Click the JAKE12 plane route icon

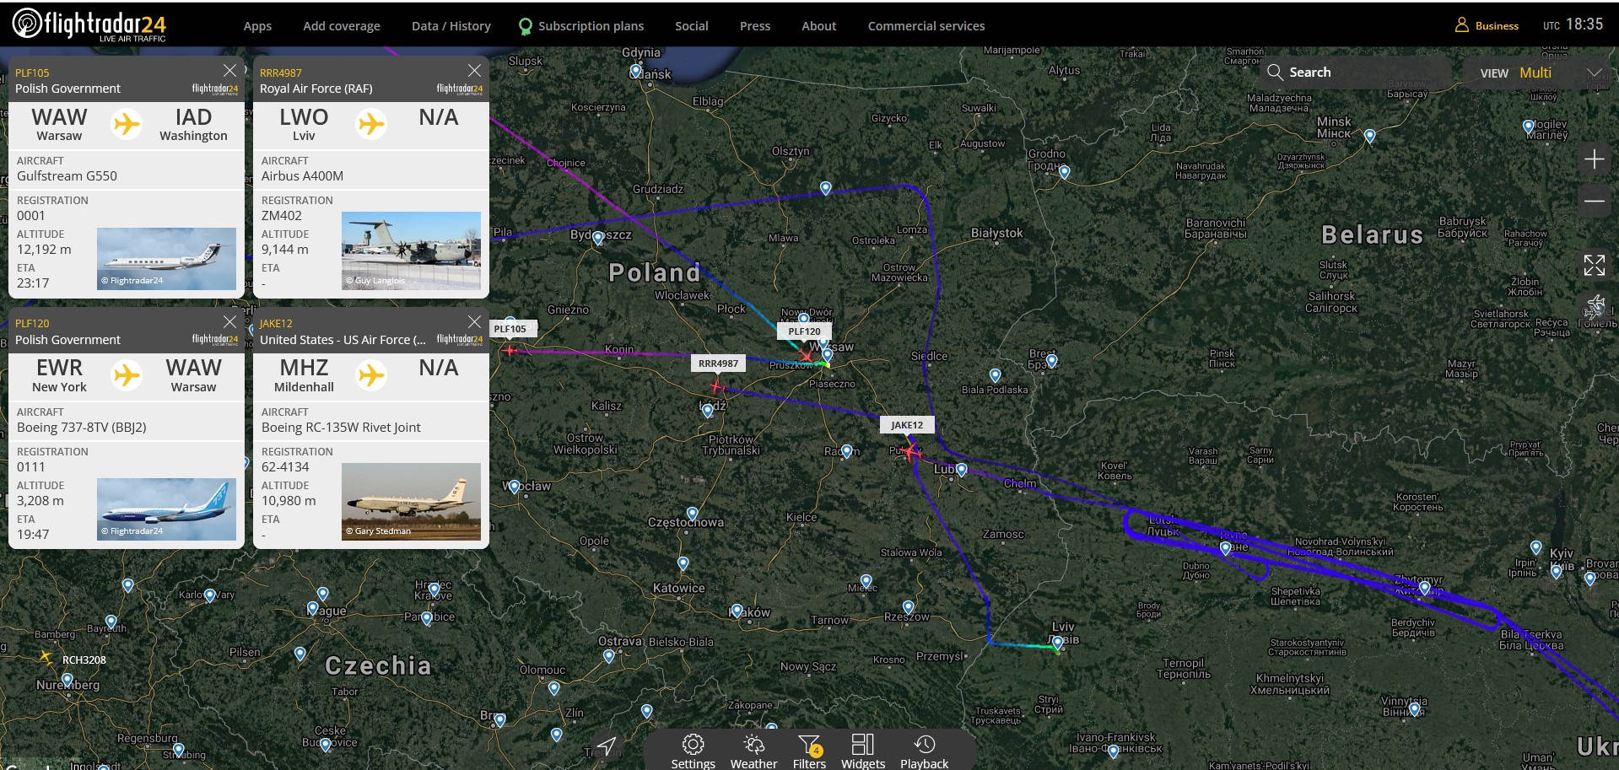(x=371, y=374)
